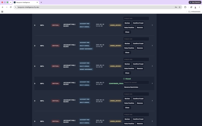Open the apps grid in bookmarks bar
The height and width of the screenshot is (126, 202).
click(2, 12)
